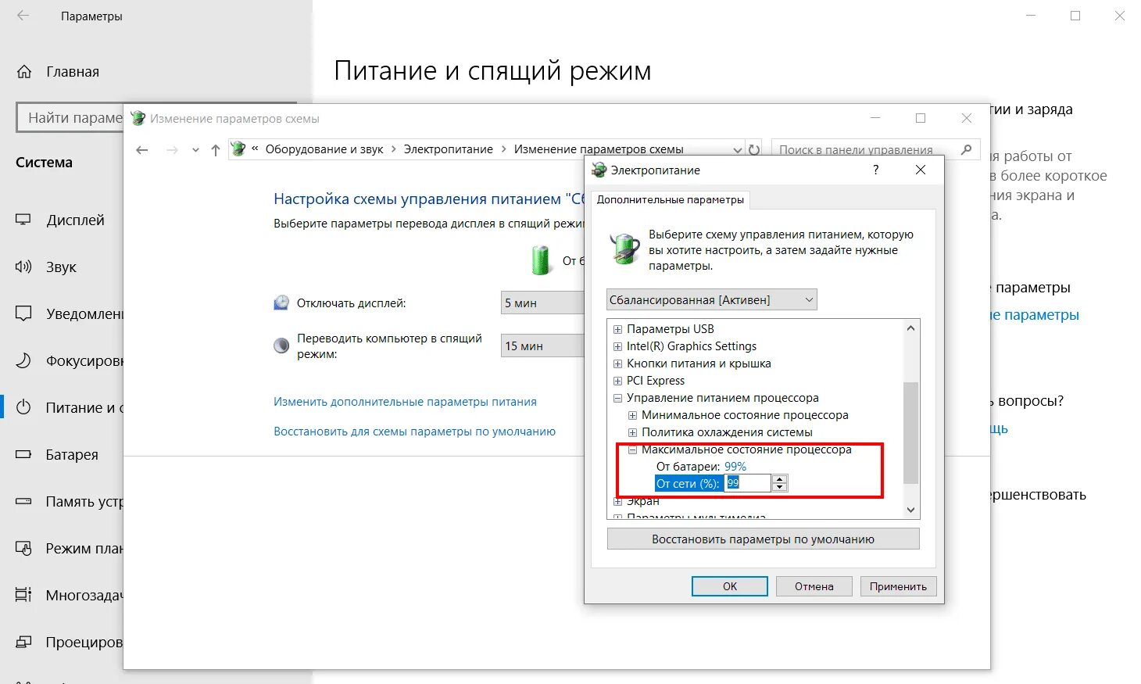Screen dimensions: 1141x684
Task: Expand Intel(R) Graphics Settings node
Action: [617, 346]
